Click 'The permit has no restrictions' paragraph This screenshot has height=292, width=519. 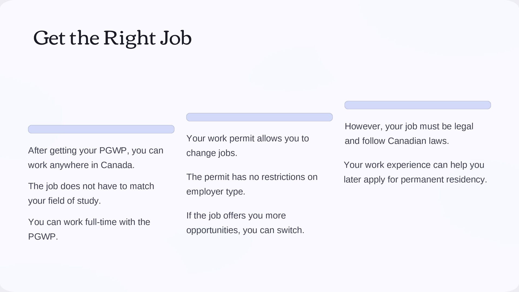(x=252, y=184)
